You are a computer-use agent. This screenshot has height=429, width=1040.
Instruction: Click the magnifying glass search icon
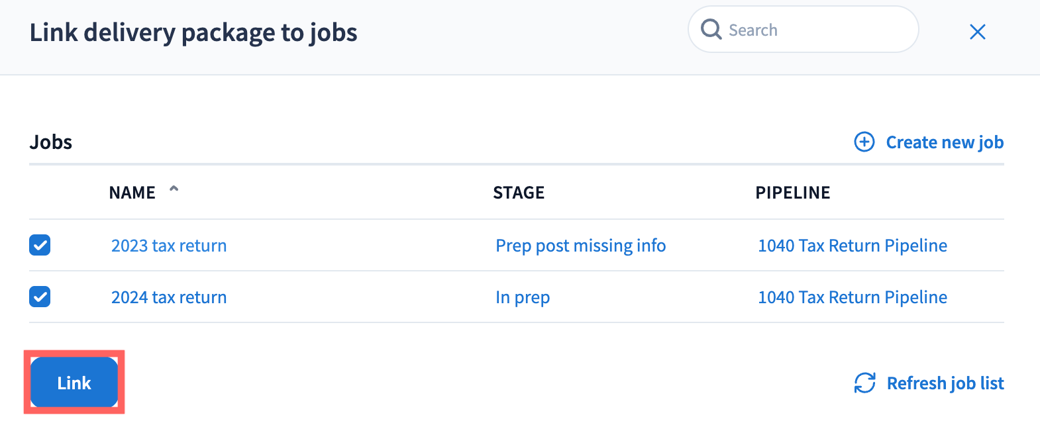click(x=711, y=29)
